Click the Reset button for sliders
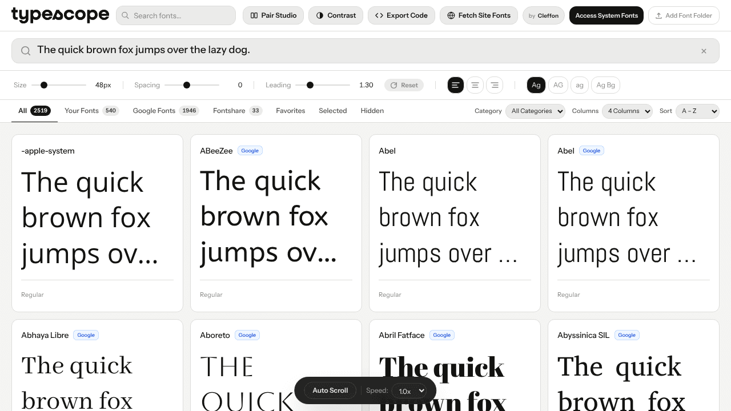 (x=404, y=85)
